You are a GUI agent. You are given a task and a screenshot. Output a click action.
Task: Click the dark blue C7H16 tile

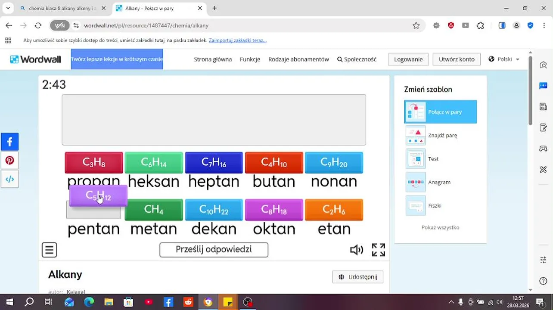[214, 163]
